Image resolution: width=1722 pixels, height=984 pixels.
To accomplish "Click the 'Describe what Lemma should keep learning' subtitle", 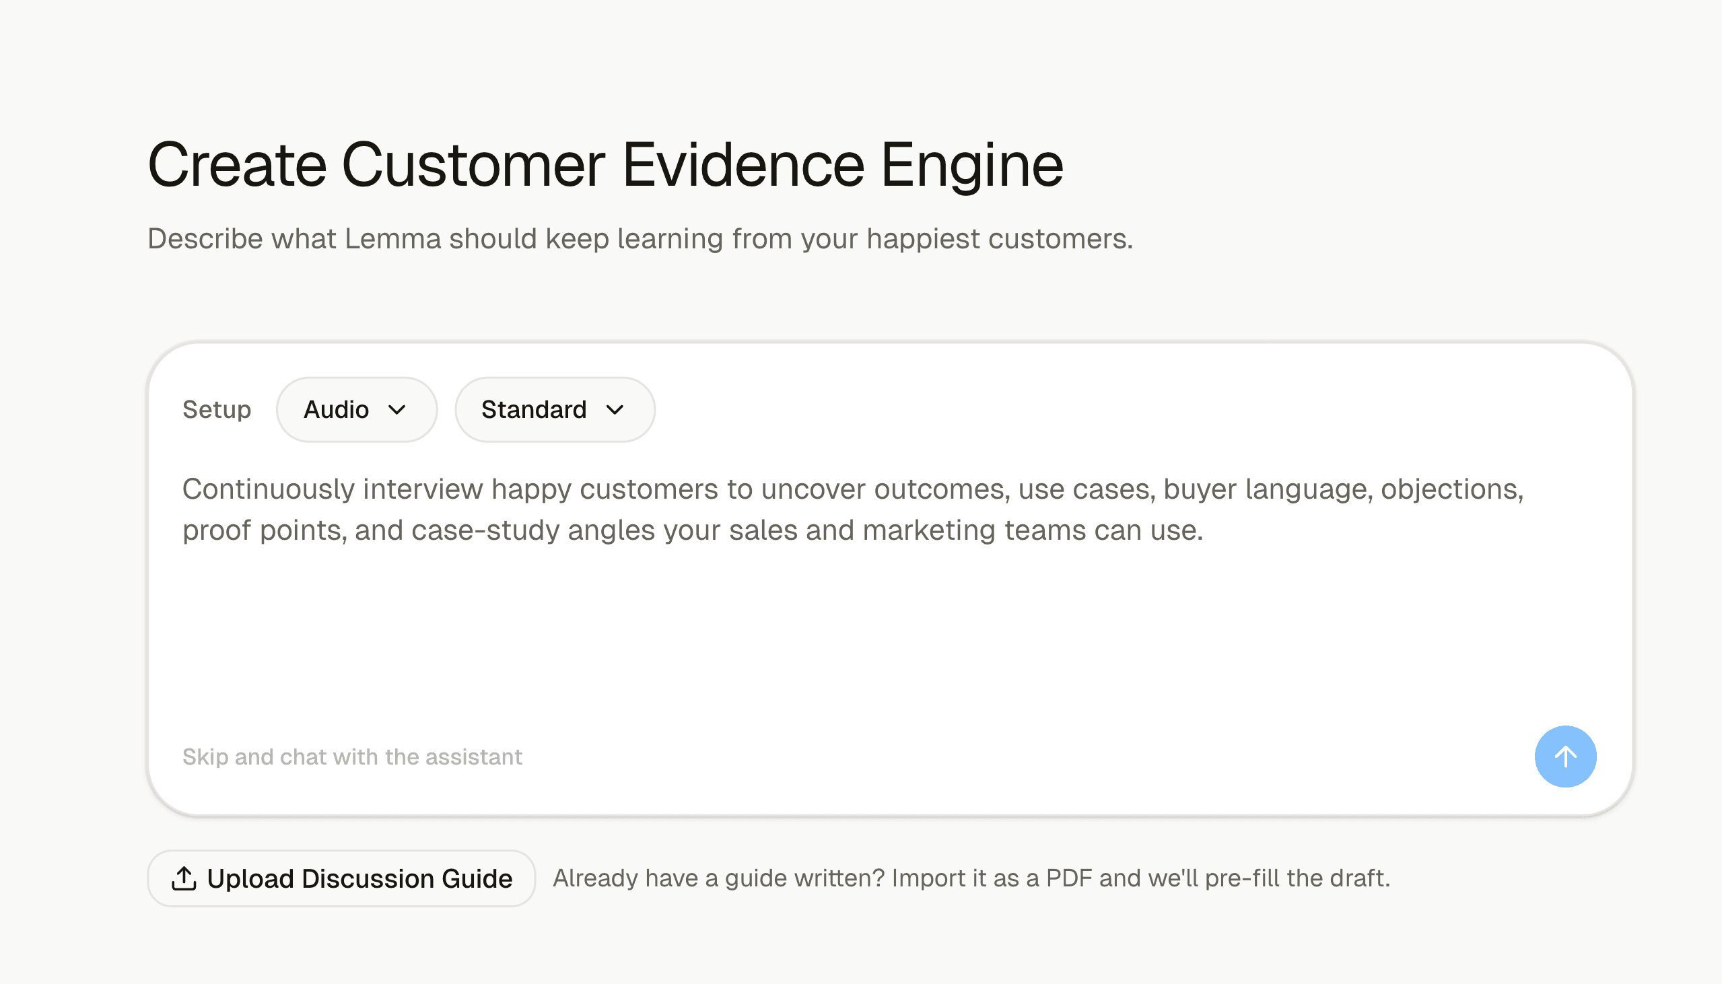I will [640, 238].
